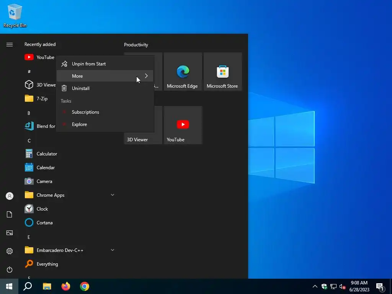Open the user account icon
Image resolution: width=392 pixels, height=294 pixels.
pyautogui.click(x=10, y=196)
